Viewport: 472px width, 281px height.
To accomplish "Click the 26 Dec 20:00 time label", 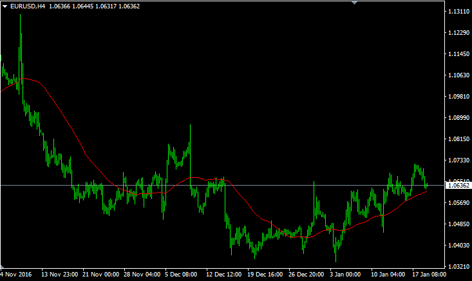I will coord(306,275).
